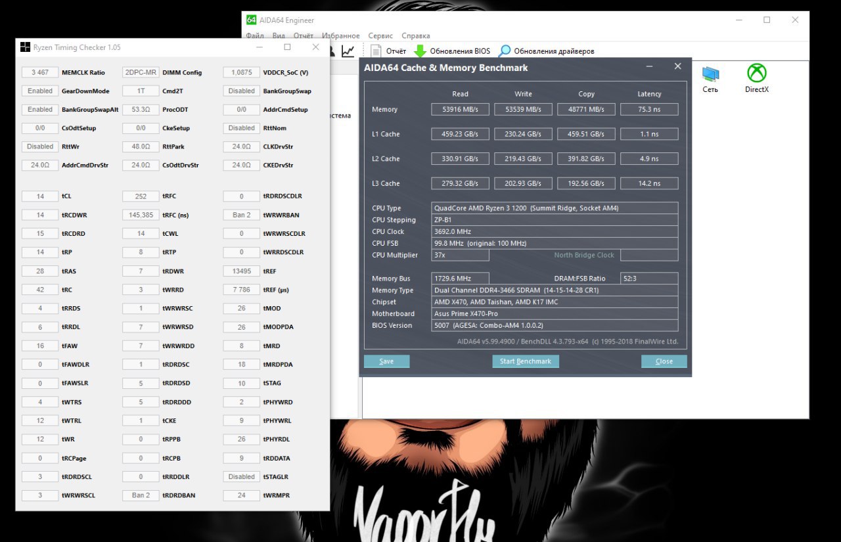The image size is (841, 542).
Task: Click the tRFC (ns) 145,385 field
Action: pyautogui.click(x=141, y=214)
